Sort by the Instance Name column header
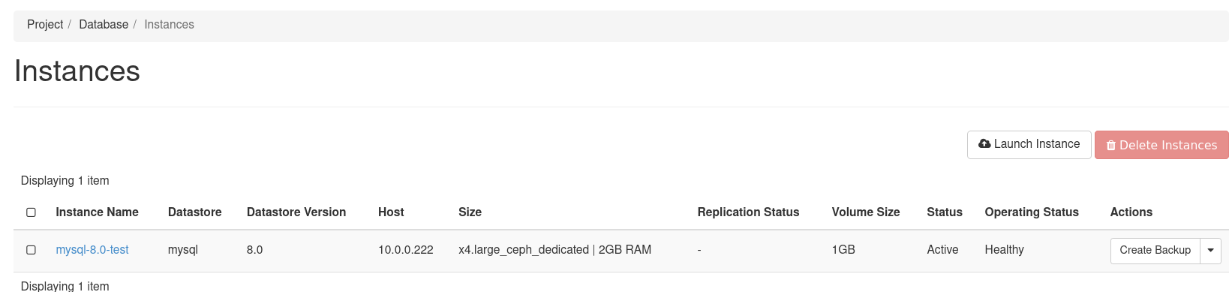 [97, 212]
